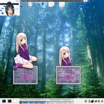Click the black bomb system tray icon
Image resolution: width=104 pixels, height=104 pixels.
pos(92,101)
